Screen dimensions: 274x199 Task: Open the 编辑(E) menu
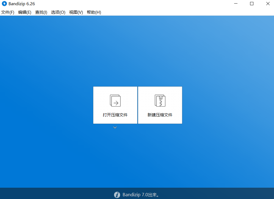(x=25, y=12)
